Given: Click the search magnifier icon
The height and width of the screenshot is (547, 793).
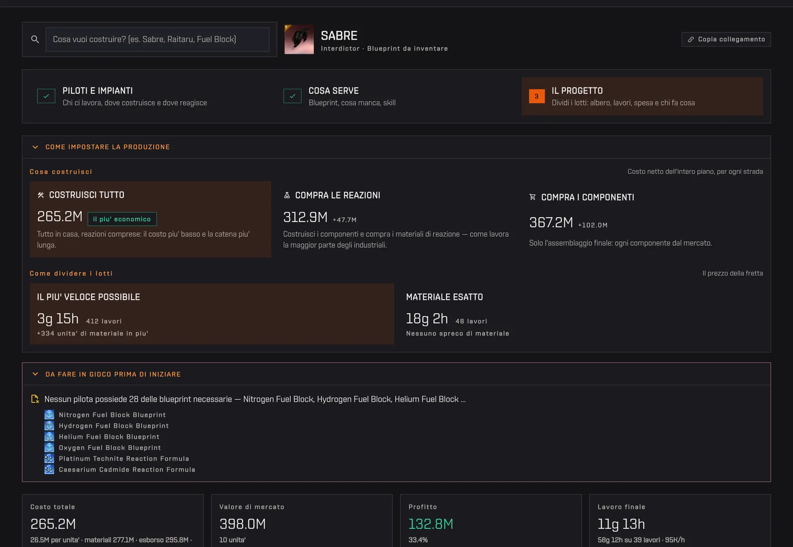Looking at the screenshot, I should click(35, 39).
